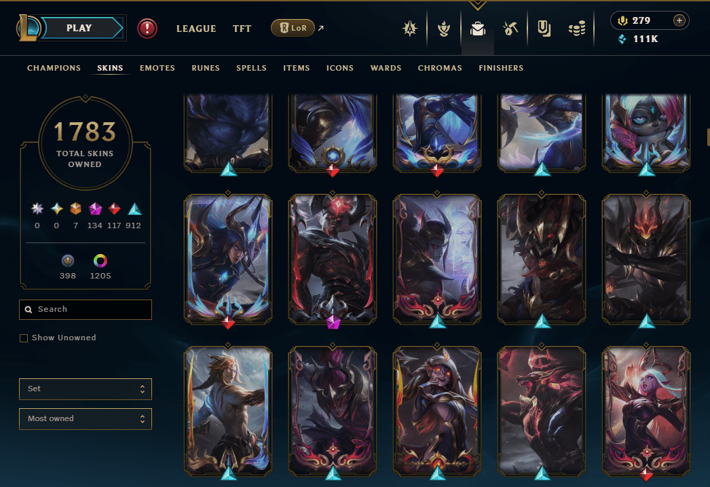Open the Your Shop cards icon

pos(544,29)
